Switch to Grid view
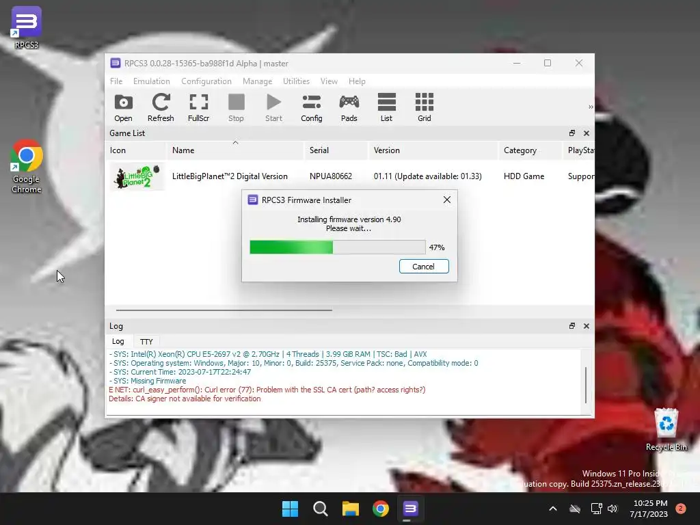The width and height of the screenshot is (700, 525). coord(424,107)
